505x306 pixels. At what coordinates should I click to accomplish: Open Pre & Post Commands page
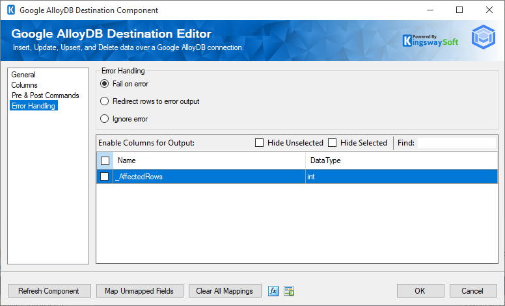(x=46, y=96)
